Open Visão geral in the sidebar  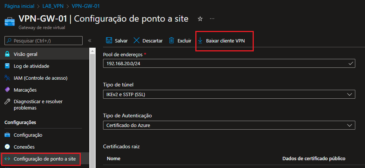coord(25,54)
